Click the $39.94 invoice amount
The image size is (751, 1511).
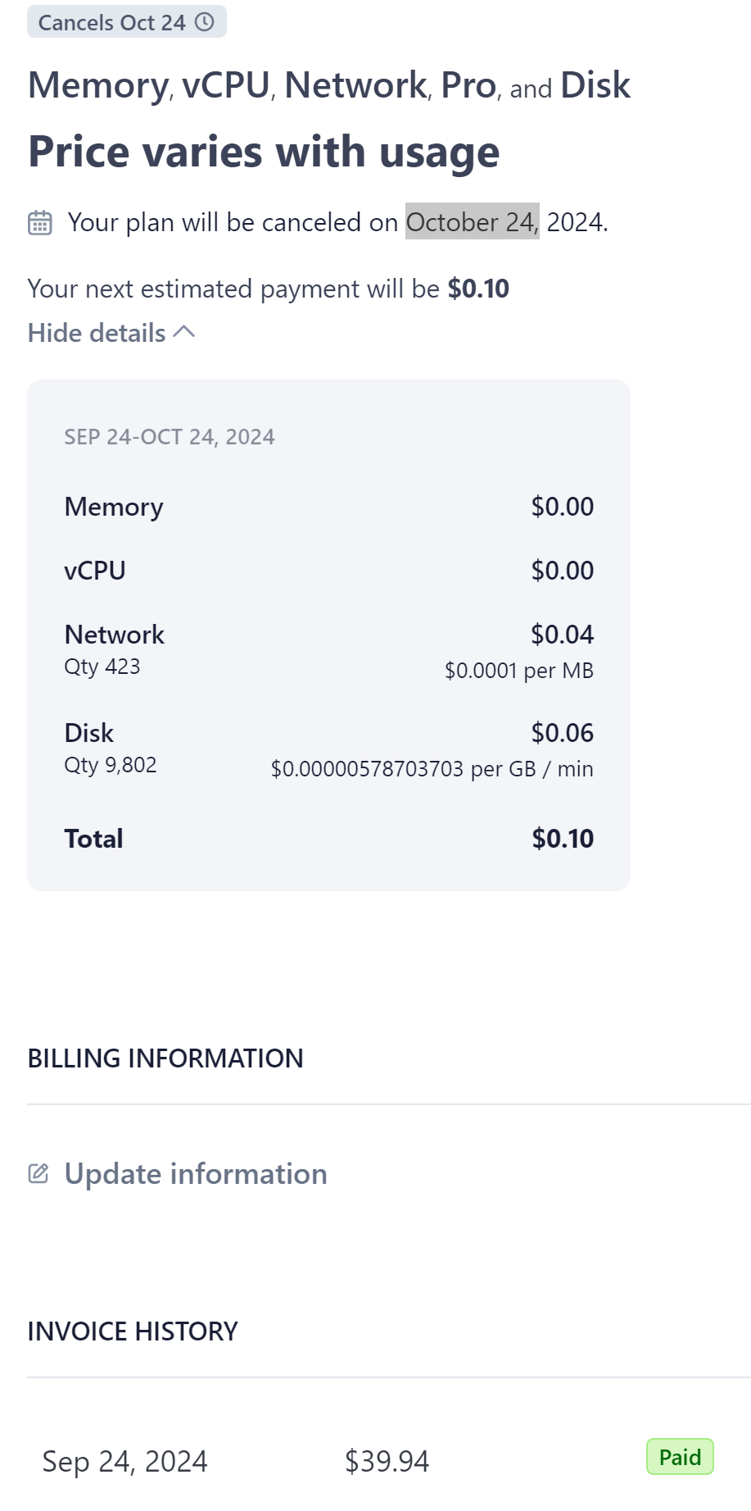pos(387,1461)
